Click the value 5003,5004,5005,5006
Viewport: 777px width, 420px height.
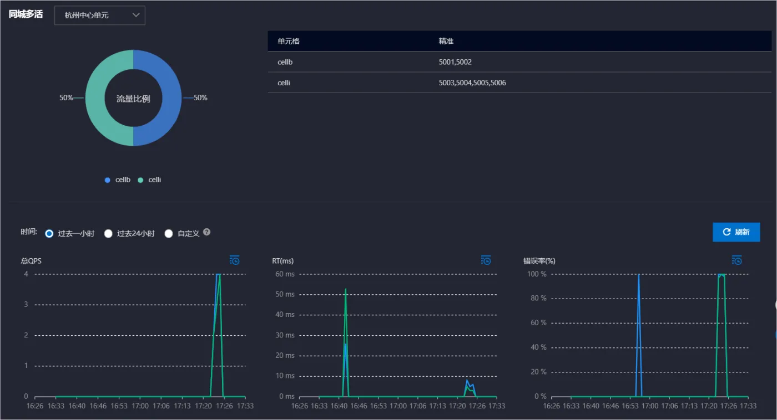(x=472, y=83)
